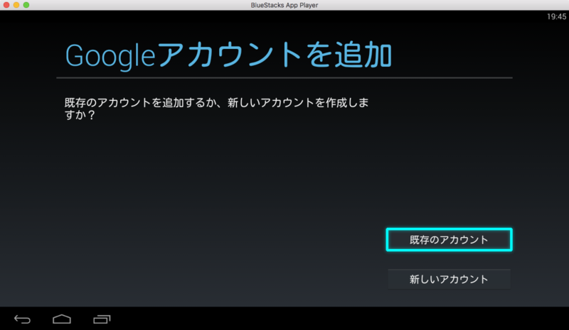Choose the 既存のアカウント button
The width and height of the screenshot is (569, 330).
[x=450, y=239]
